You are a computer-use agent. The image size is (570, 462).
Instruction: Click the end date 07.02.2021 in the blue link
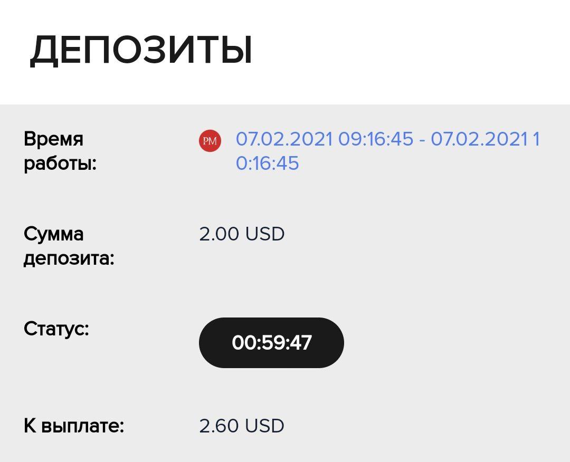(x=479, y=139)
